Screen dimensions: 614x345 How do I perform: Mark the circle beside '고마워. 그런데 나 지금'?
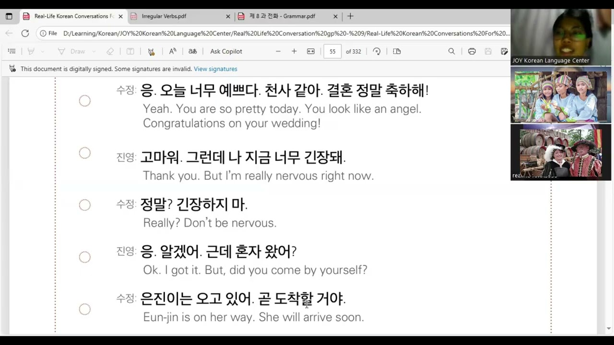84,153
